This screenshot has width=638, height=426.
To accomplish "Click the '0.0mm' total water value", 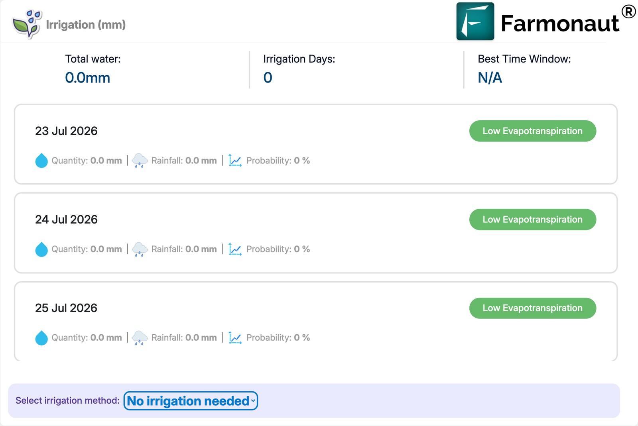I will point(87,78).
